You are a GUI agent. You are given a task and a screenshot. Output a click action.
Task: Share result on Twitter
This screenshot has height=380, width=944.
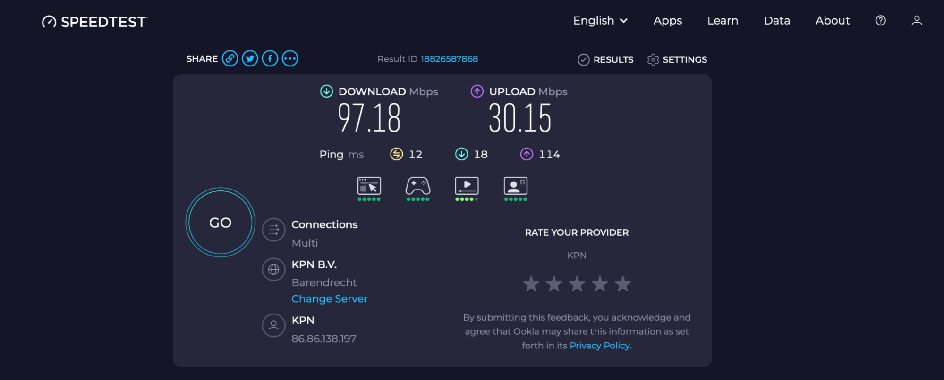tap(250, 59)
